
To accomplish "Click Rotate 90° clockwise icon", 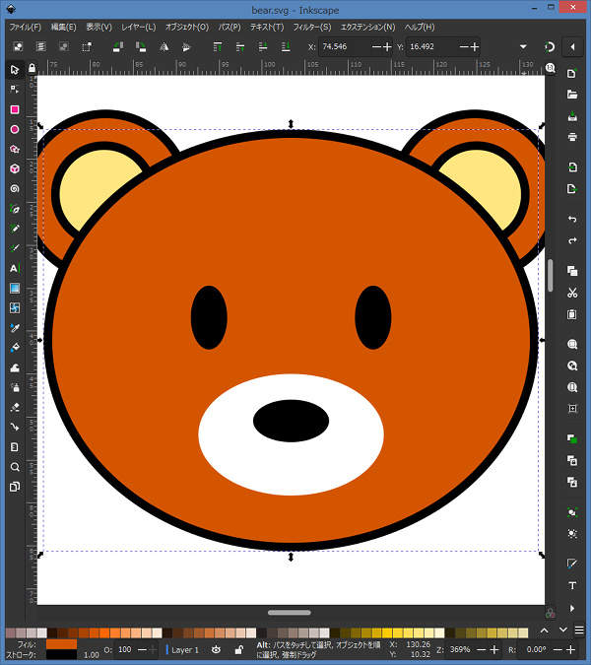I will [141, 46].
